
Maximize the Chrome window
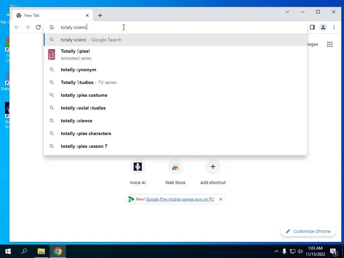point(318,12)
